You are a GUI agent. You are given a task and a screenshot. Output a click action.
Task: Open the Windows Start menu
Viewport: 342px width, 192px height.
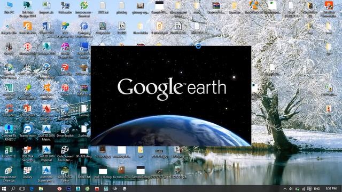[x=4, y=188]
